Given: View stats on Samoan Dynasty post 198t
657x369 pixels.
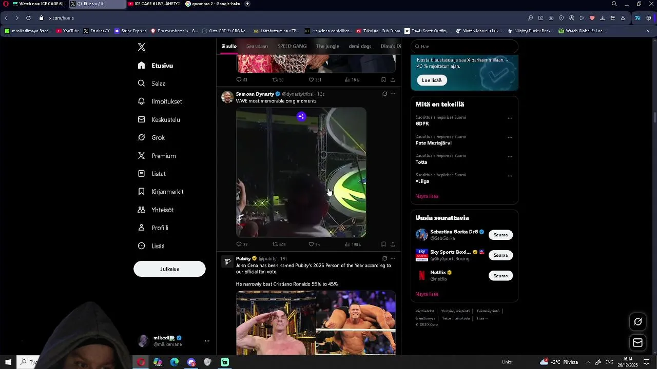Looking at the screenshot, I should pyautogui.click(x=353, y=244).
